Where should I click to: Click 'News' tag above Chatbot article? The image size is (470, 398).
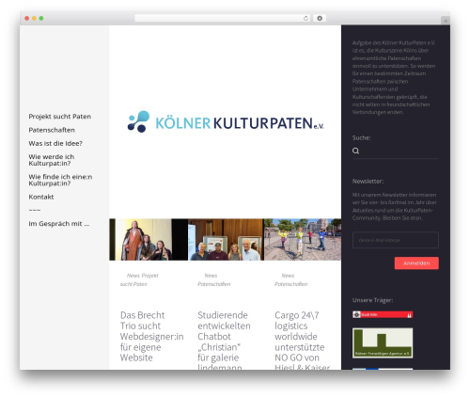click(x=211, y=276)
